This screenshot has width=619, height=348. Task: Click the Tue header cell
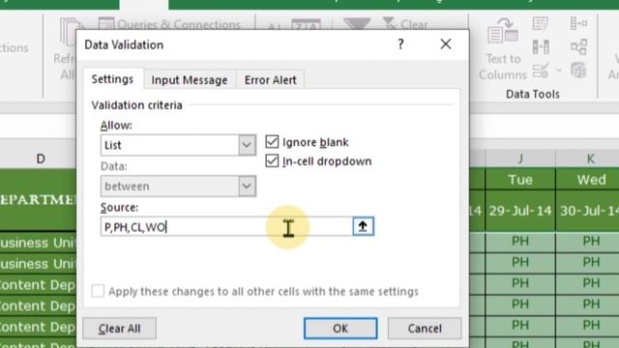(x=520, y=180)
